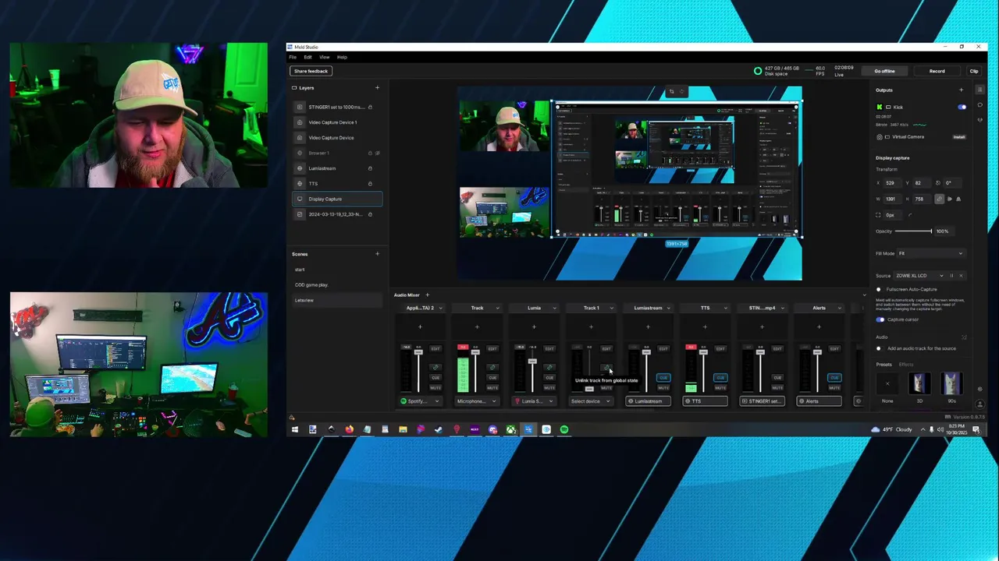Toggle the lock on the Lumiastream layer
Screen dimensions: 999x561
(370, 168)
